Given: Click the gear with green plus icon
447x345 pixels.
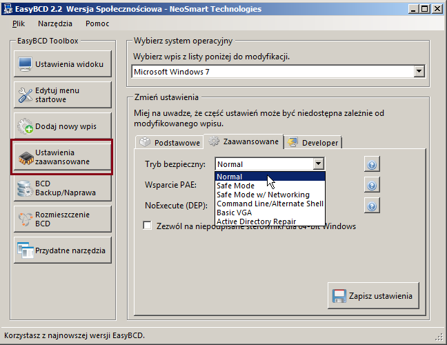Looking at the screenshot, I should click(26, 126).
